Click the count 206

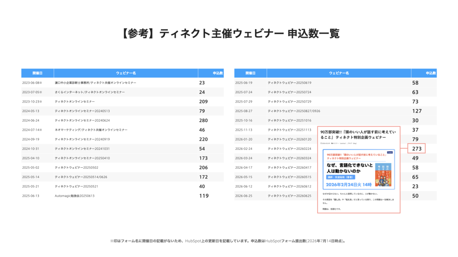204,168
